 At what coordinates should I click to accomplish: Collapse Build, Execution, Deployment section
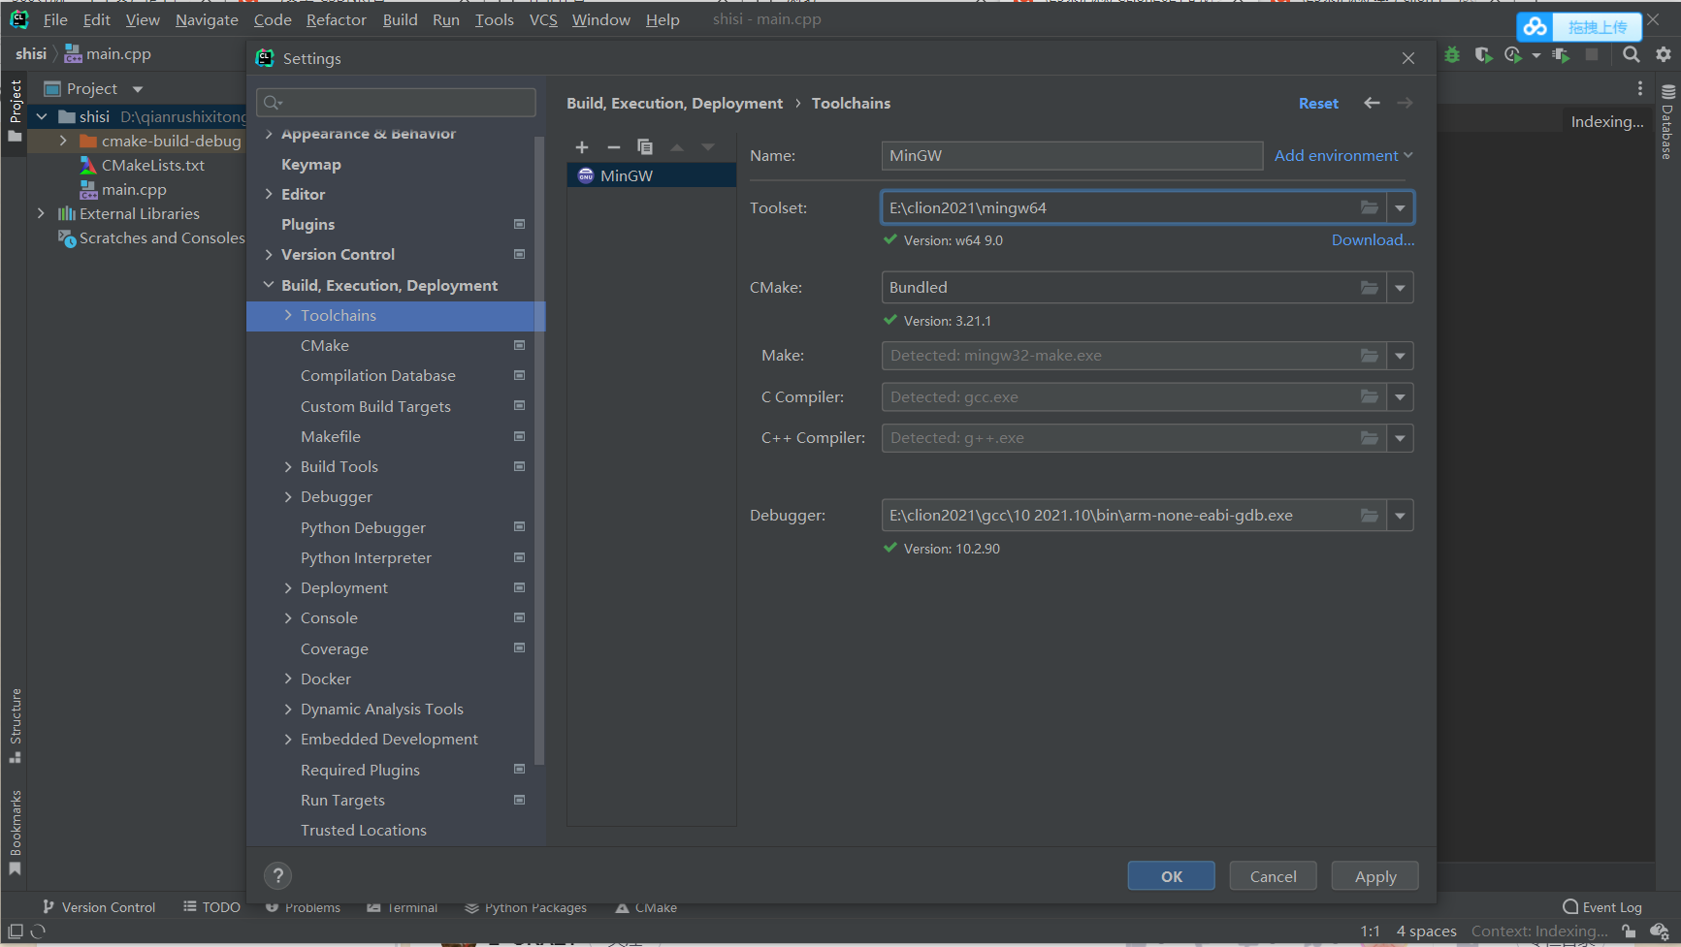pyautogui.click(x=269, y=285)
